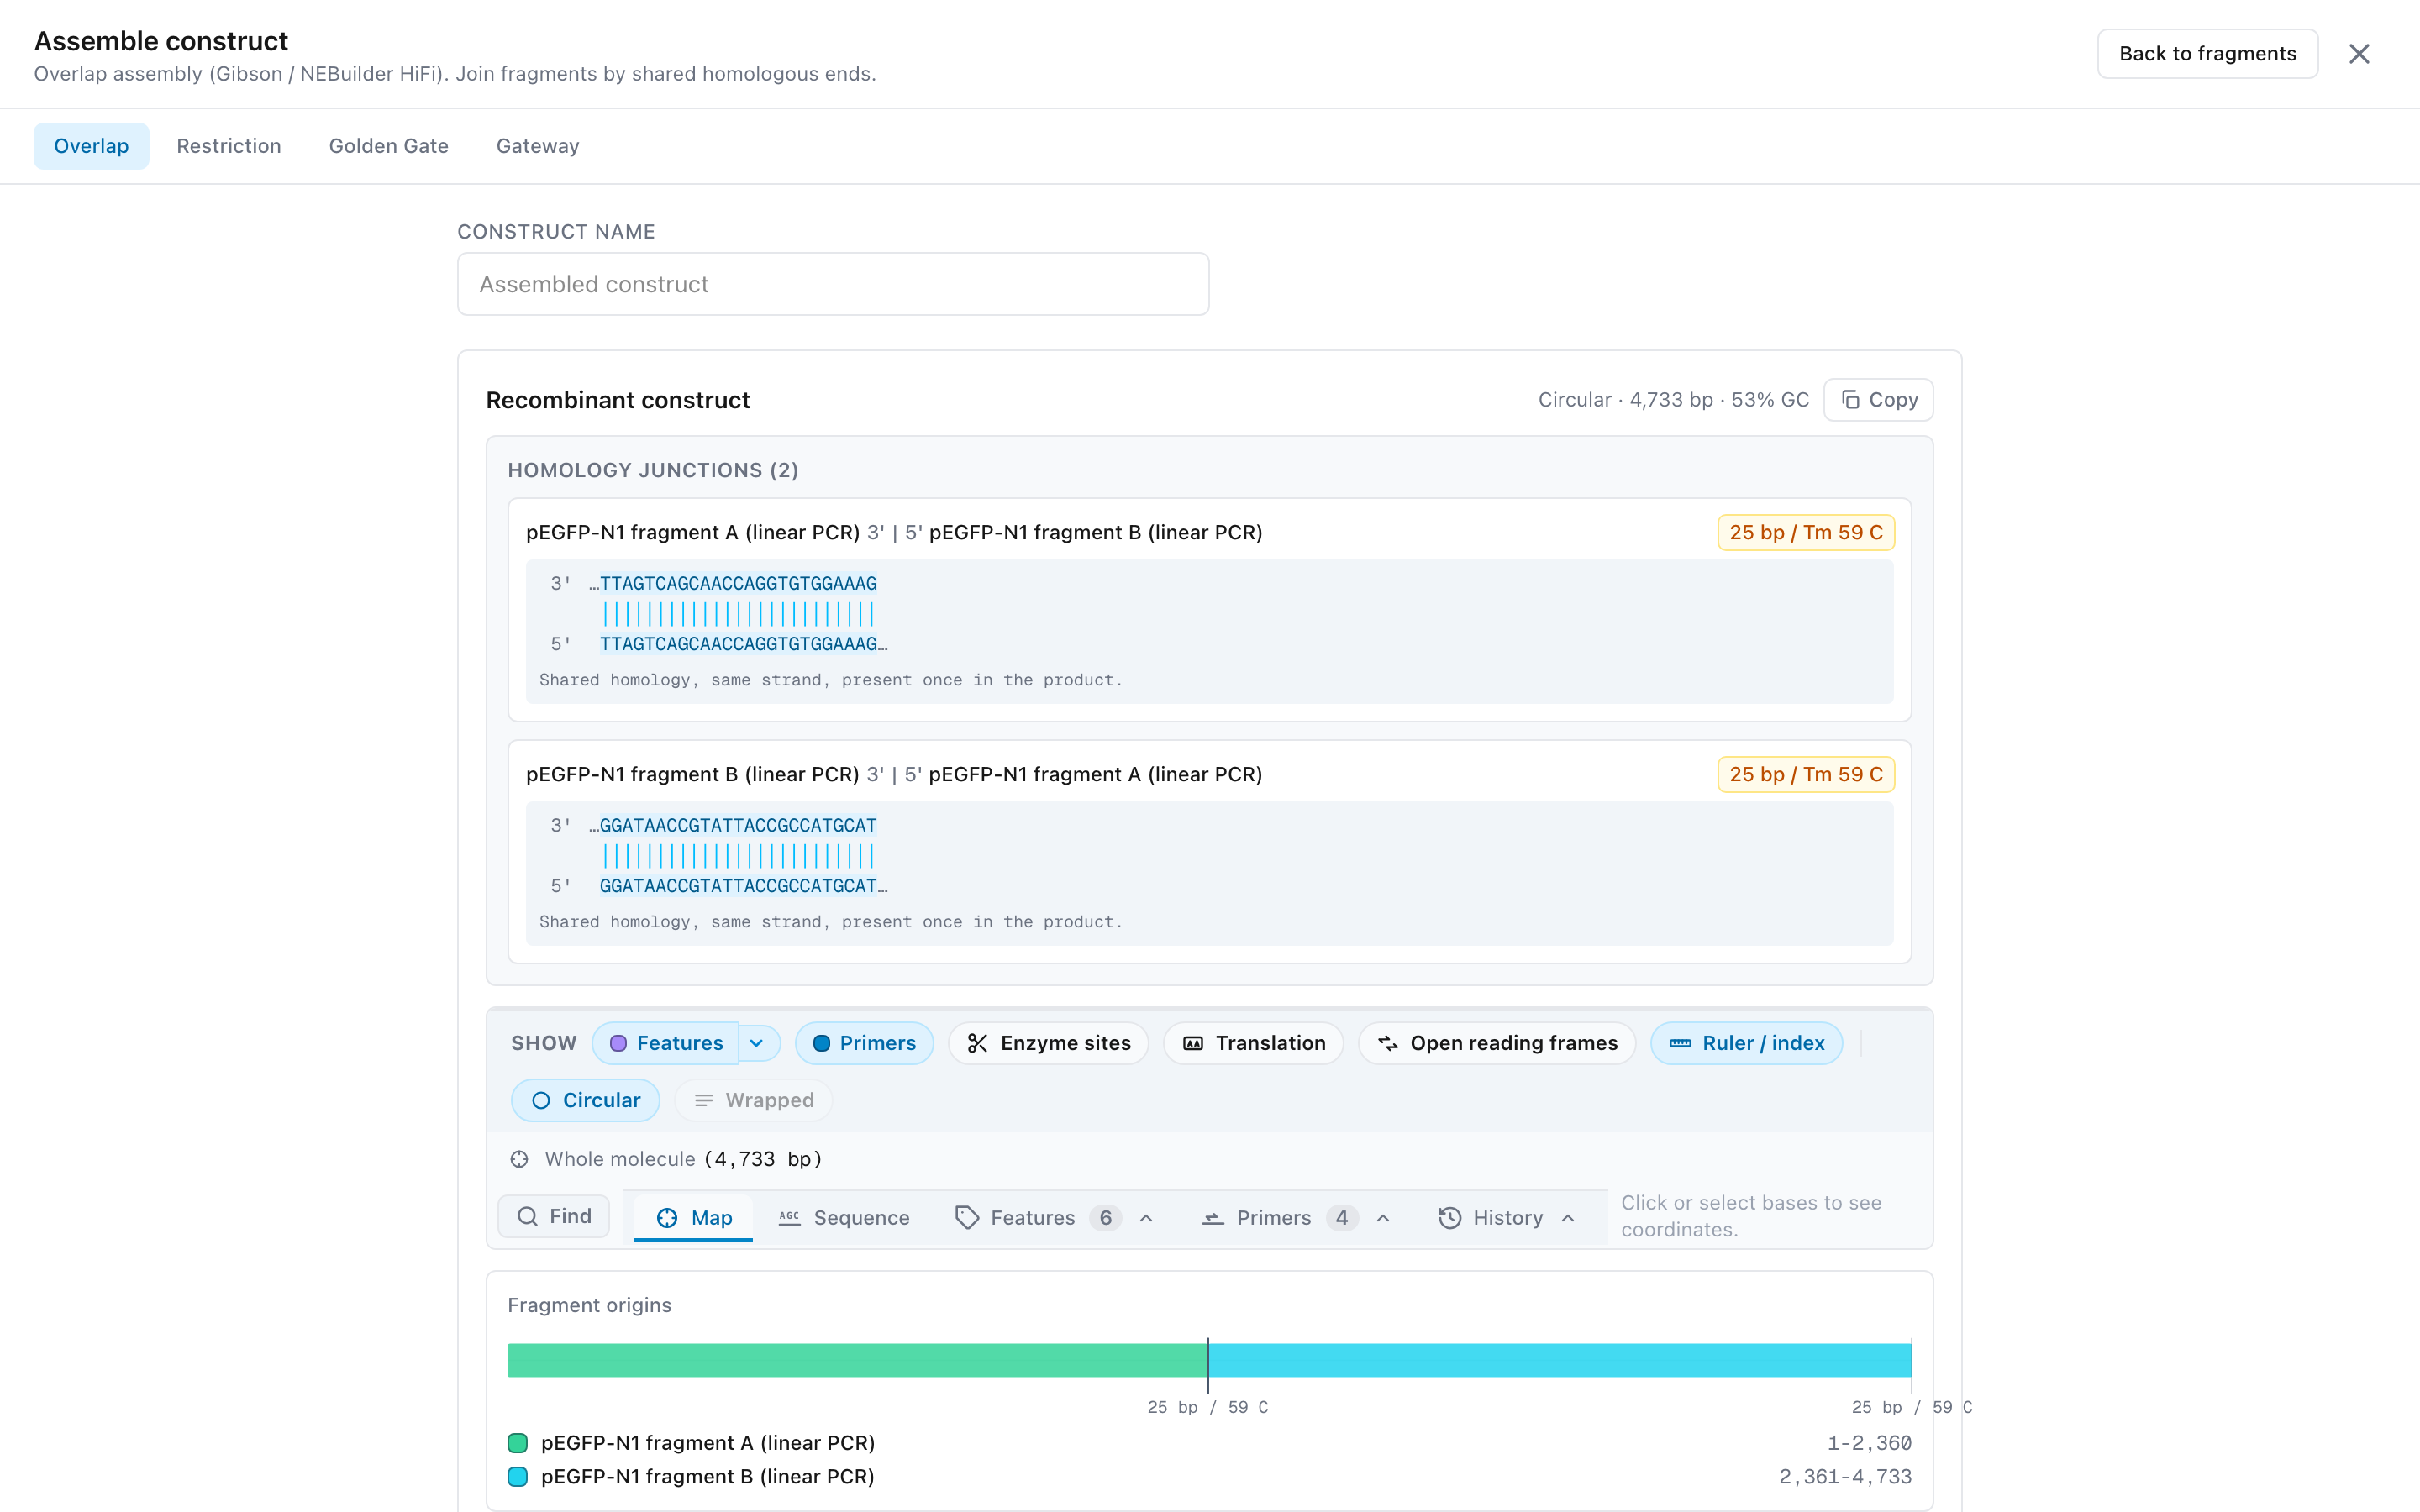Copy the recombinant construct sequence

[1878, 400]
